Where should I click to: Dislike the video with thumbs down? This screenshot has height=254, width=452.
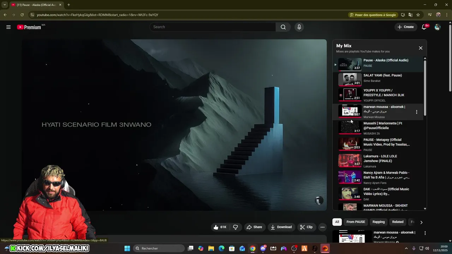(236, 227)
